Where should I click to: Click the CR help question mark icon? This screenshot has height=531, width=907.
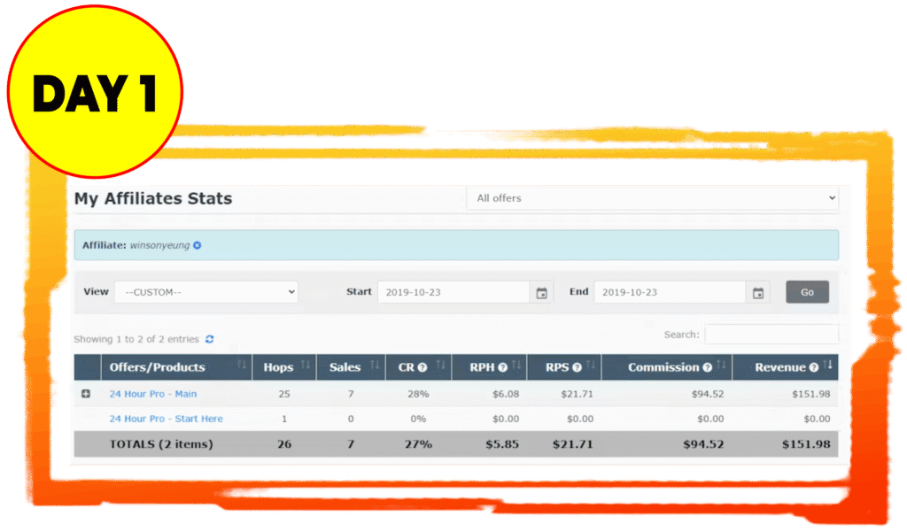[x=422, y=367]
